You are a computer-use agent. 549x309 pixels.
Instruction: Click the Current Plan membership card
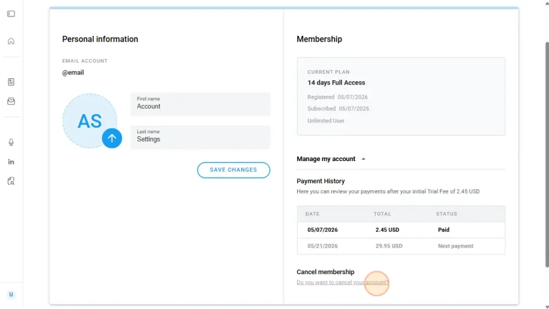click(x=401, y=96)
